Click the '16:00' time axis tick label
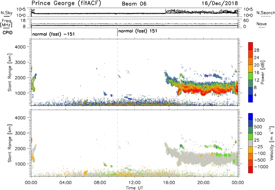Screen dimensions: 275x190 [x=169, y=183]
